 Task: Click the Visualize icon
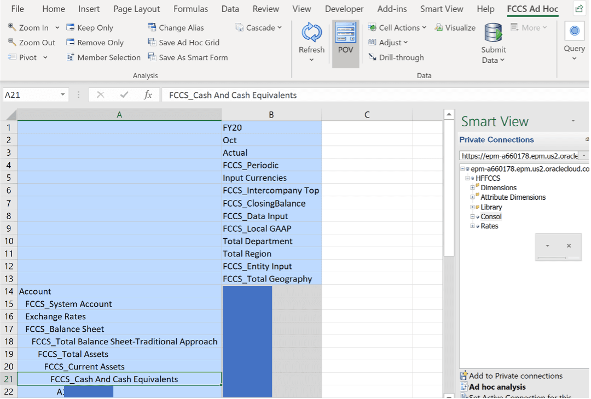coord(455,27)
